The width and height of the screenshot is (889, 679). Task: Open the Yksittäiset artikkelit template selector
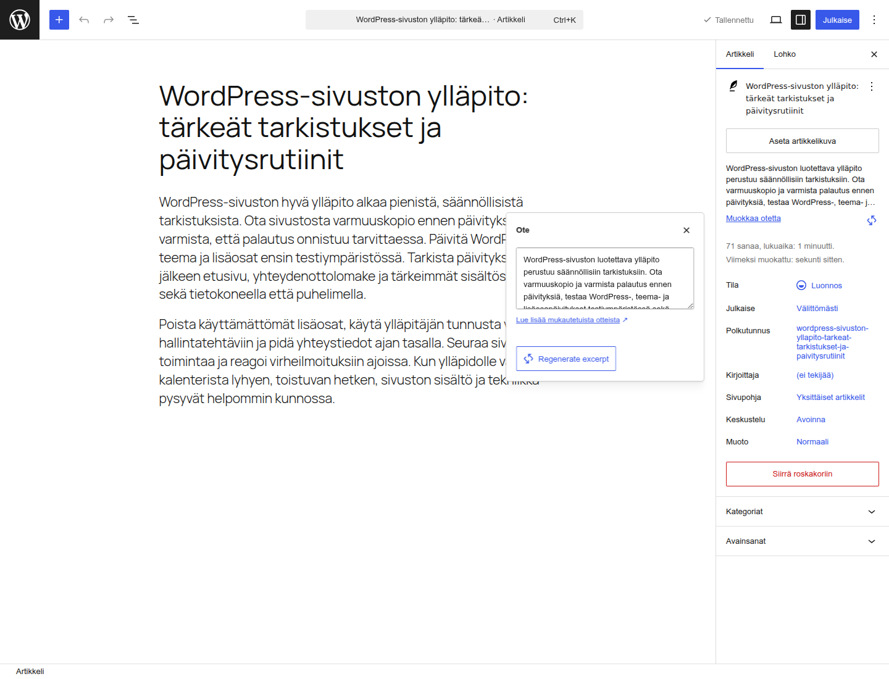(830, 397)
